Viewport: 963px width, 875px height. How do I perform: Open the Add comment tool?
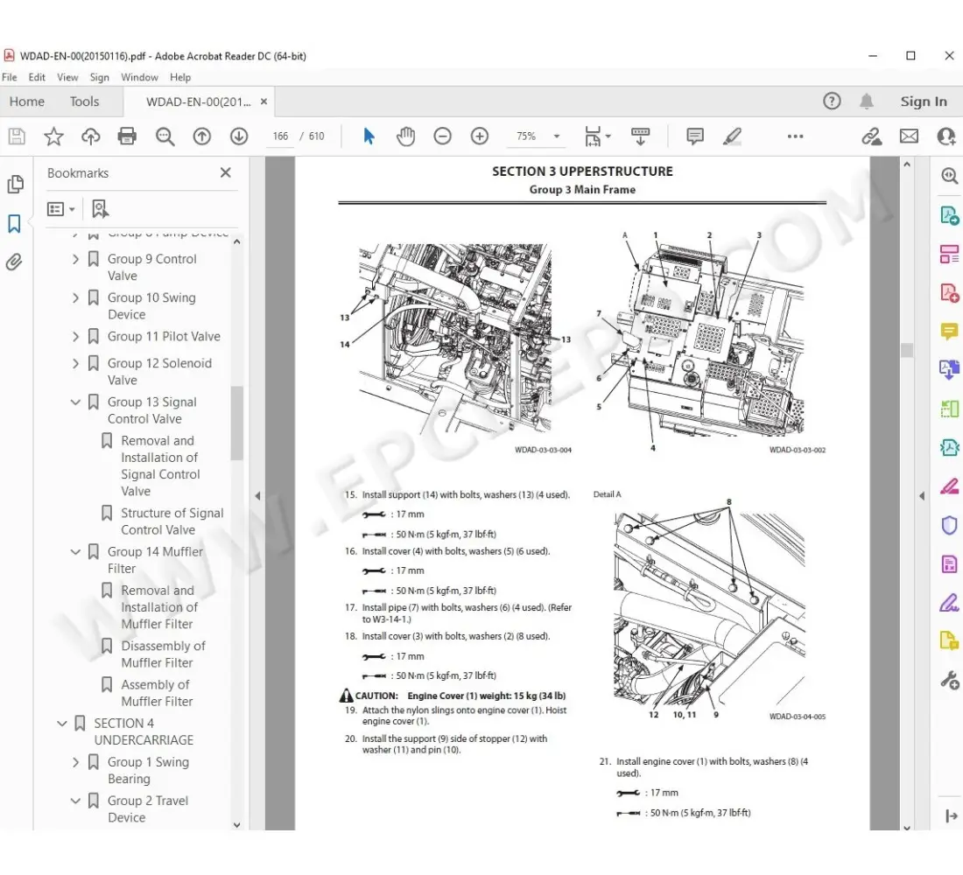click(695, 136)
